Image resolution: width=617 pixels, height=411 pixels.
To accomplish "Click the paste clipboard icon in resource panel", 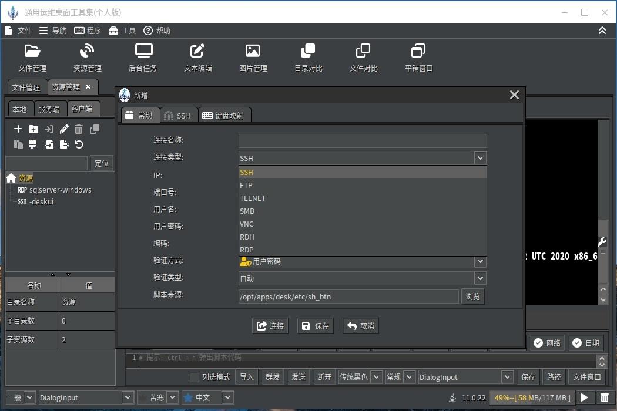I will [18, 144].
